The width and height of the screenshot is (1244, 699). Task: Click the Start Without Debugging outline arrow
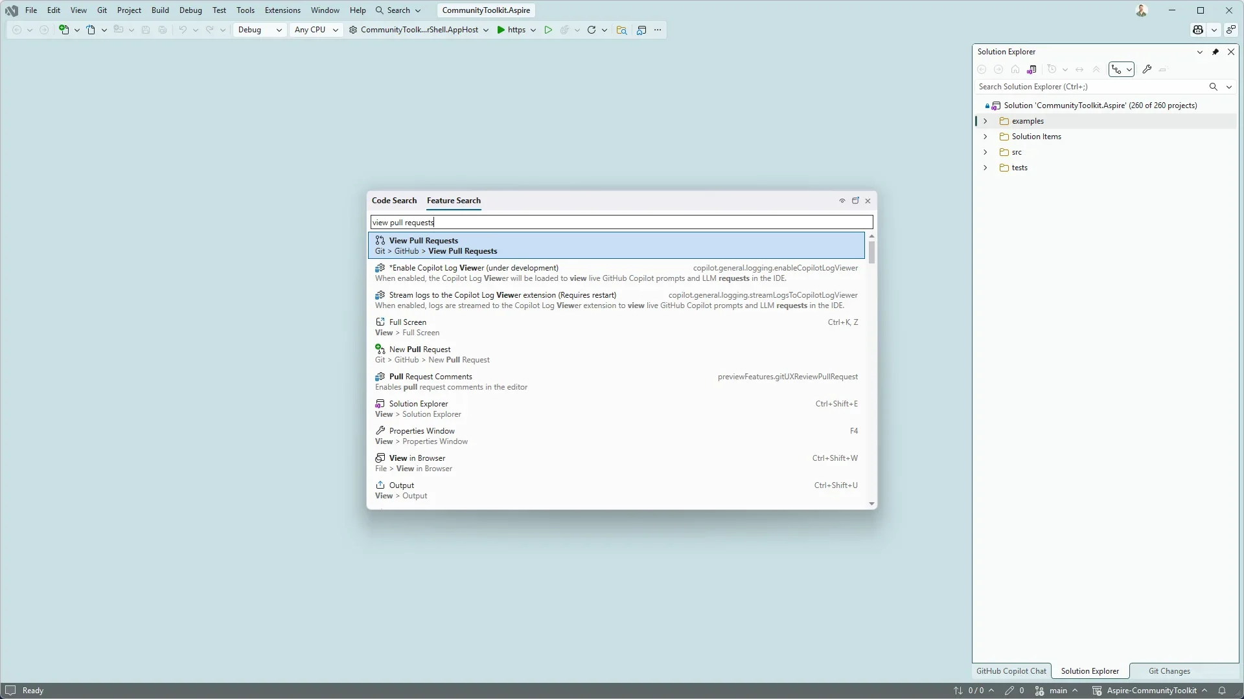click(x=548, y=30)
